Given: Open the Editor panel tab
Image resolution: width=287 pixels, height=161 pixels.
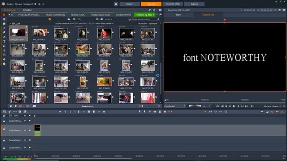Looking at the screenshot, I should click(27, 10).
